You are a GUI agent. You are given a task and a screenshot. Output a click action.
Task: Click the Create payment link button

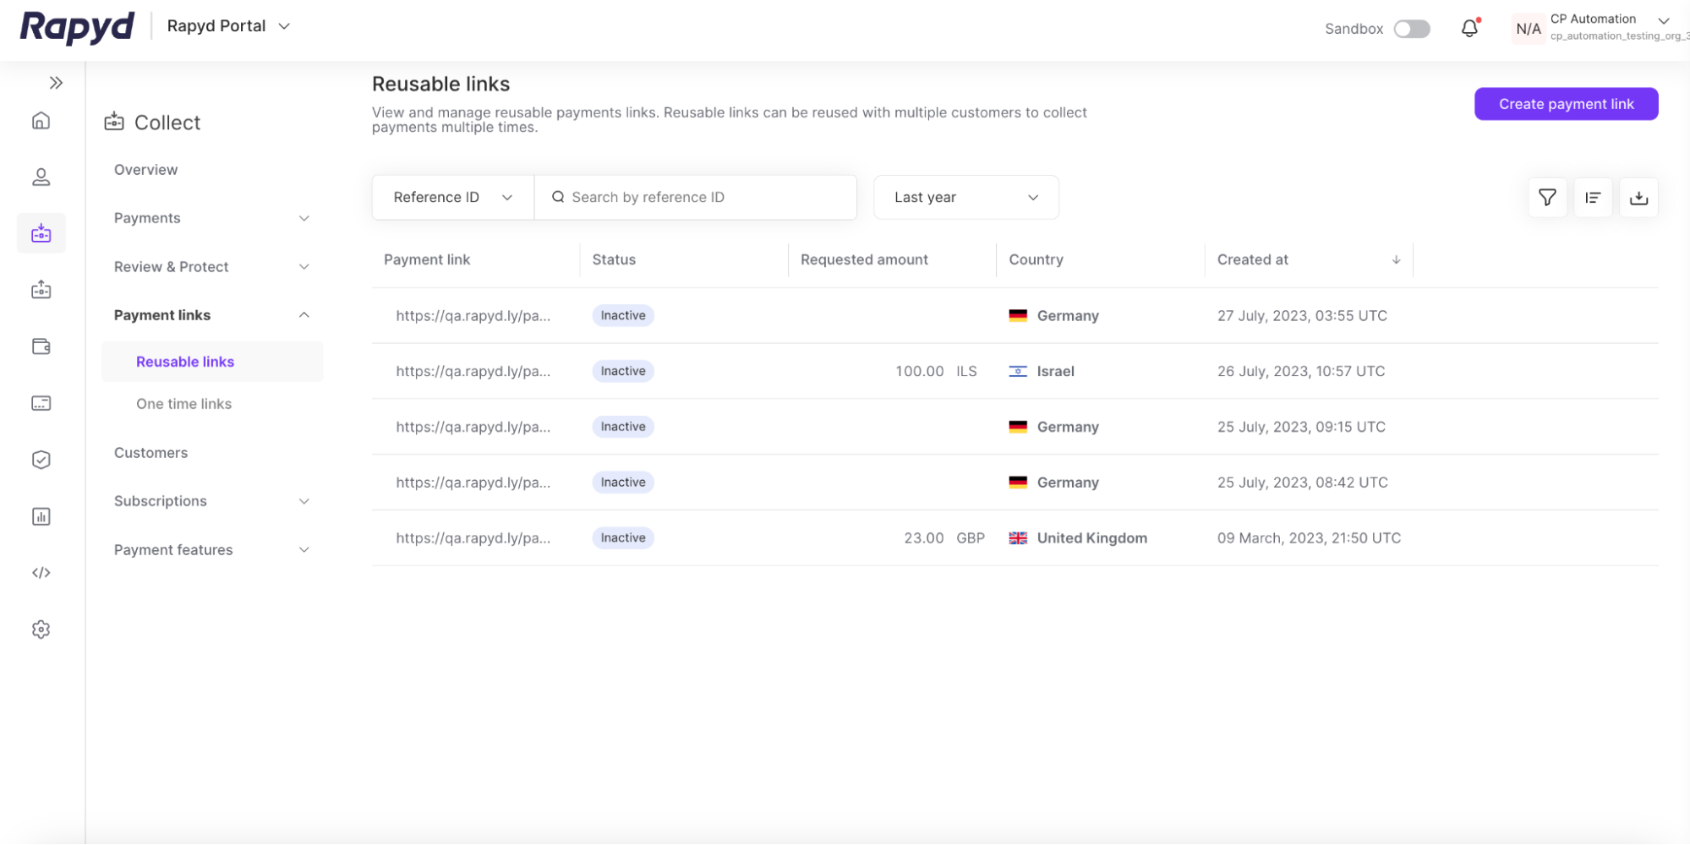1566,103
